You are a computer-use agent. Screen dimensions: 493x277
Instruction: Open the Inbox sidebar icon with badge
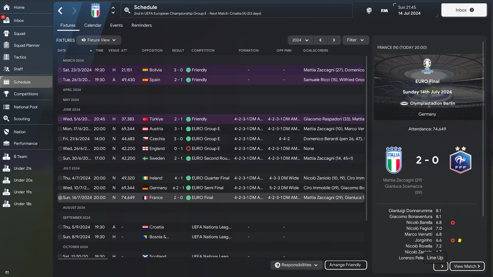tap(6, 20)
